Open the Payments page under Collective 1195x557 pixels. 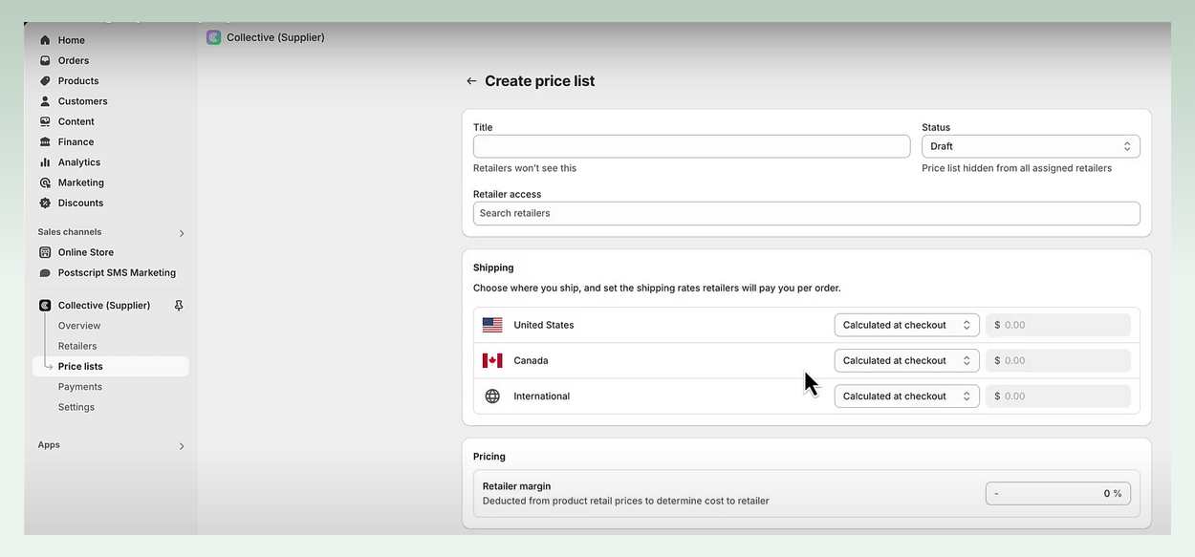80,386
